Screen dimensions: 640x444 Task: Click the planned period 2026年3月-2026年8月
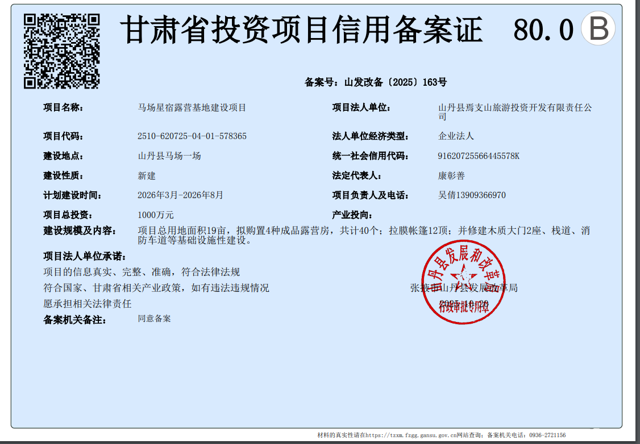pyautogui.click(x=180, y=195)
